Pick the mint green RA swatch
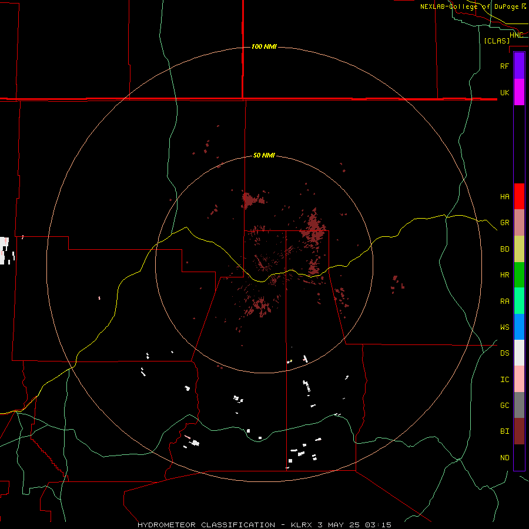 (x=519, y=301)
